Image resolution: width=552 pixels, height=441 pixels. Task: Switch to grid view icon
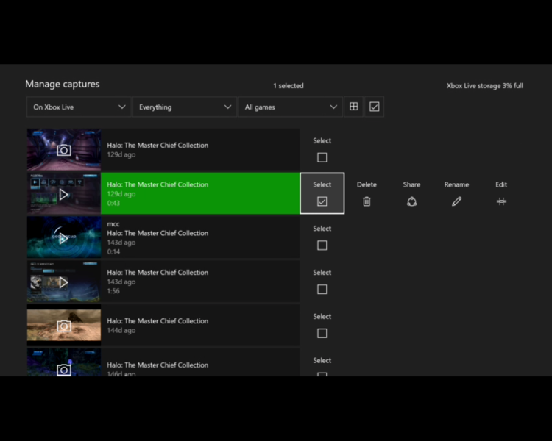(x=354, y=107)
